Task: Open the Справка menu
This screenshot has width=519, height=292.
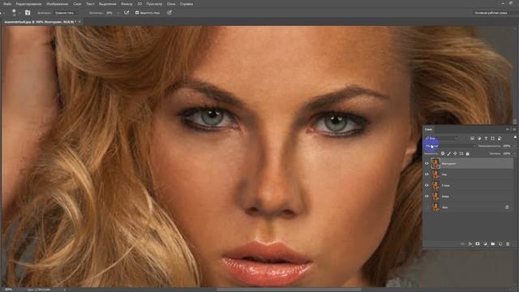Action: tap(186, 4)
